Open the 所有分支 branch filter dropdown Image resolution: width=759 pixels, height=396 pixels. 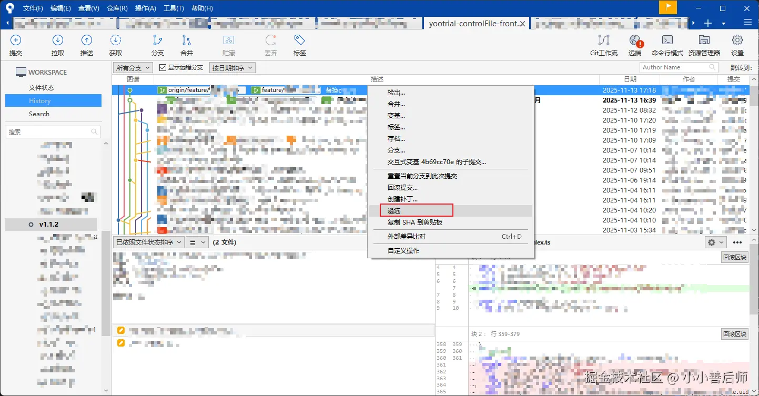point(133,68)
